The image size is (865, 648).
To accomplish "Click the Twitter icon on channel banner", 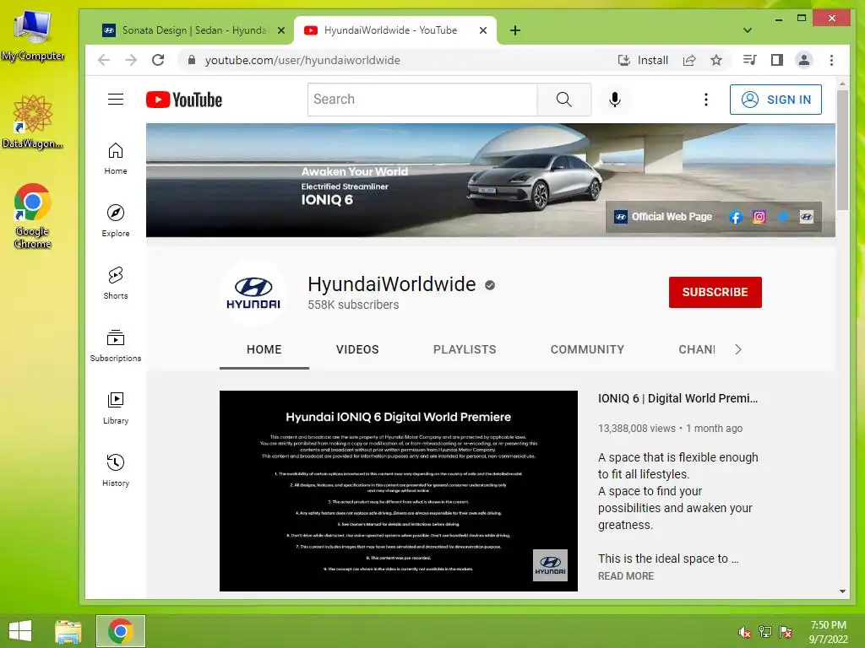I will [783, 217].
